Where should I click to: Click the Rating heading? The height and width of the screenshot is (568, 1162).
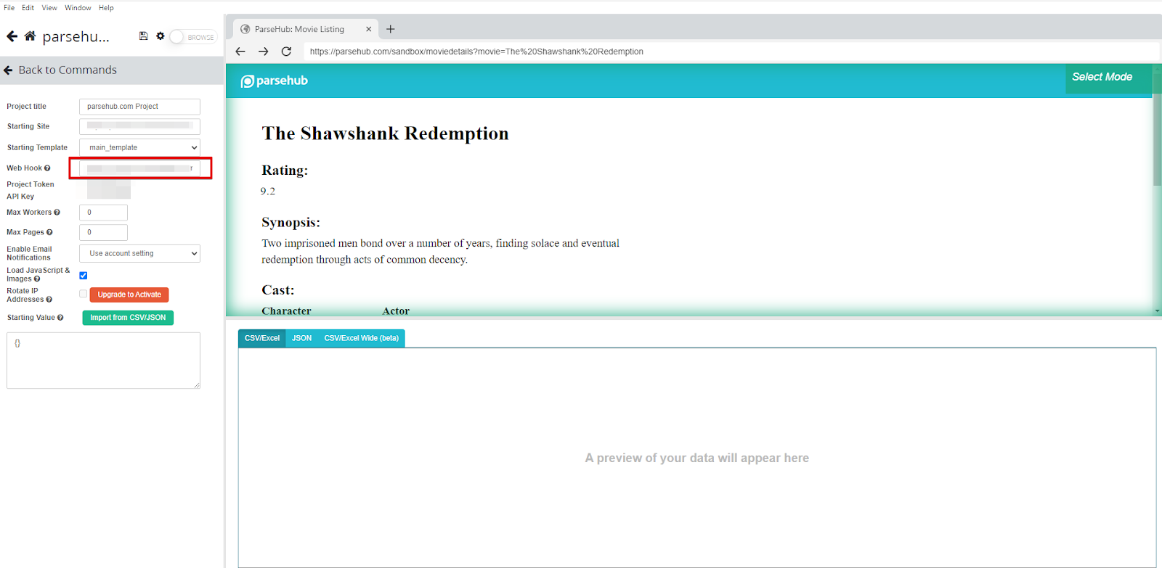[285, 170]
